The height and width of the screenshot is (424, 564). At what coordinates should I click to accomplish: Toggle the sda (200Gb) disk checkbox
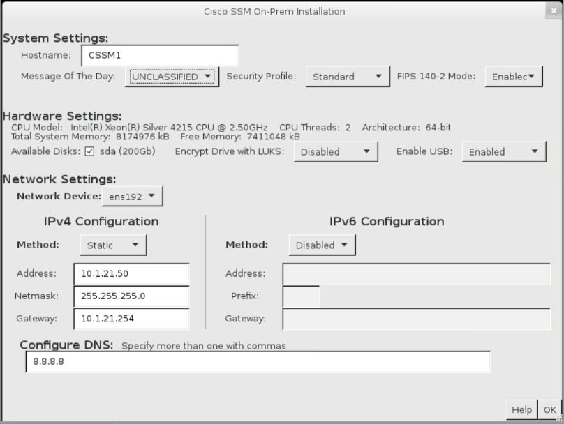[89, 151]
